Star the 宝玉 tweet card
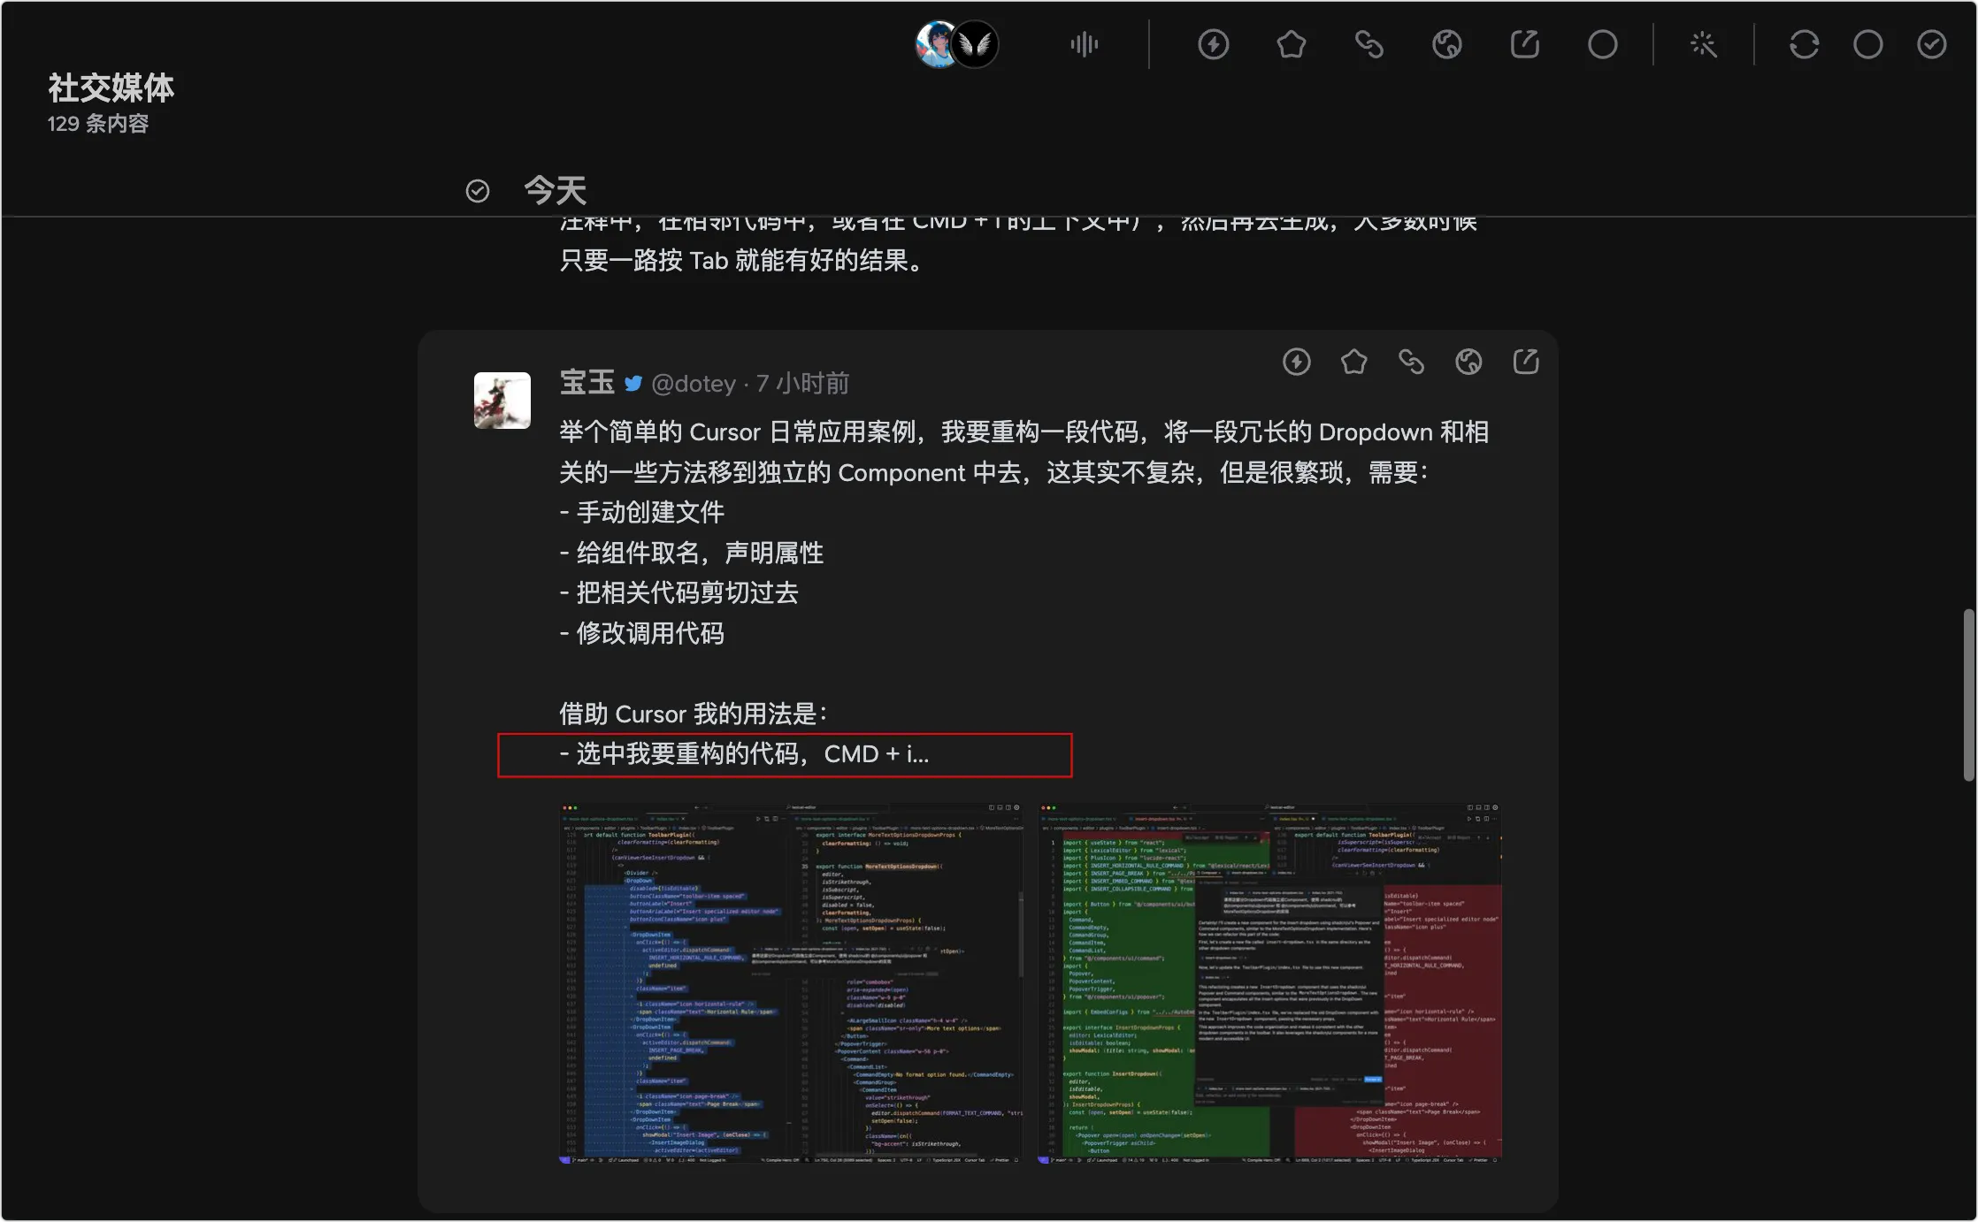The image size is (1978, 1222). 1353,362
